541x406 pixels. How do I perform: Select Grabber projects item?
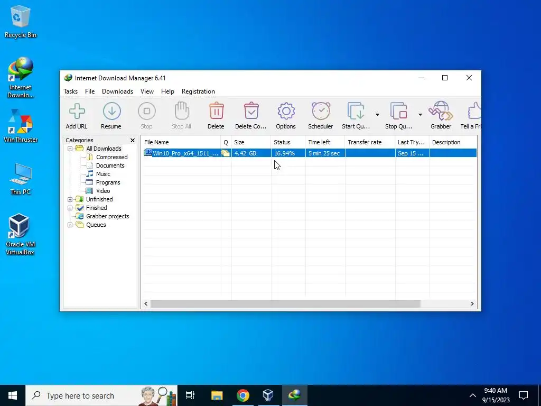click(x=108, y=216)
